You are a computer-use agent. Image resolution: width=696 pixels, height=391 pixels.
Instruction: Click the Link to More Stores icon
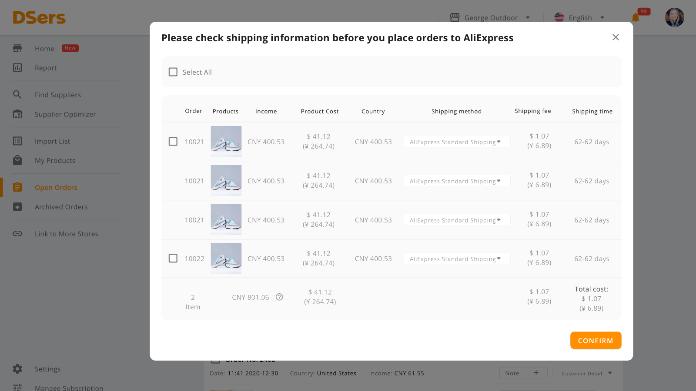(x=17, y=234)
